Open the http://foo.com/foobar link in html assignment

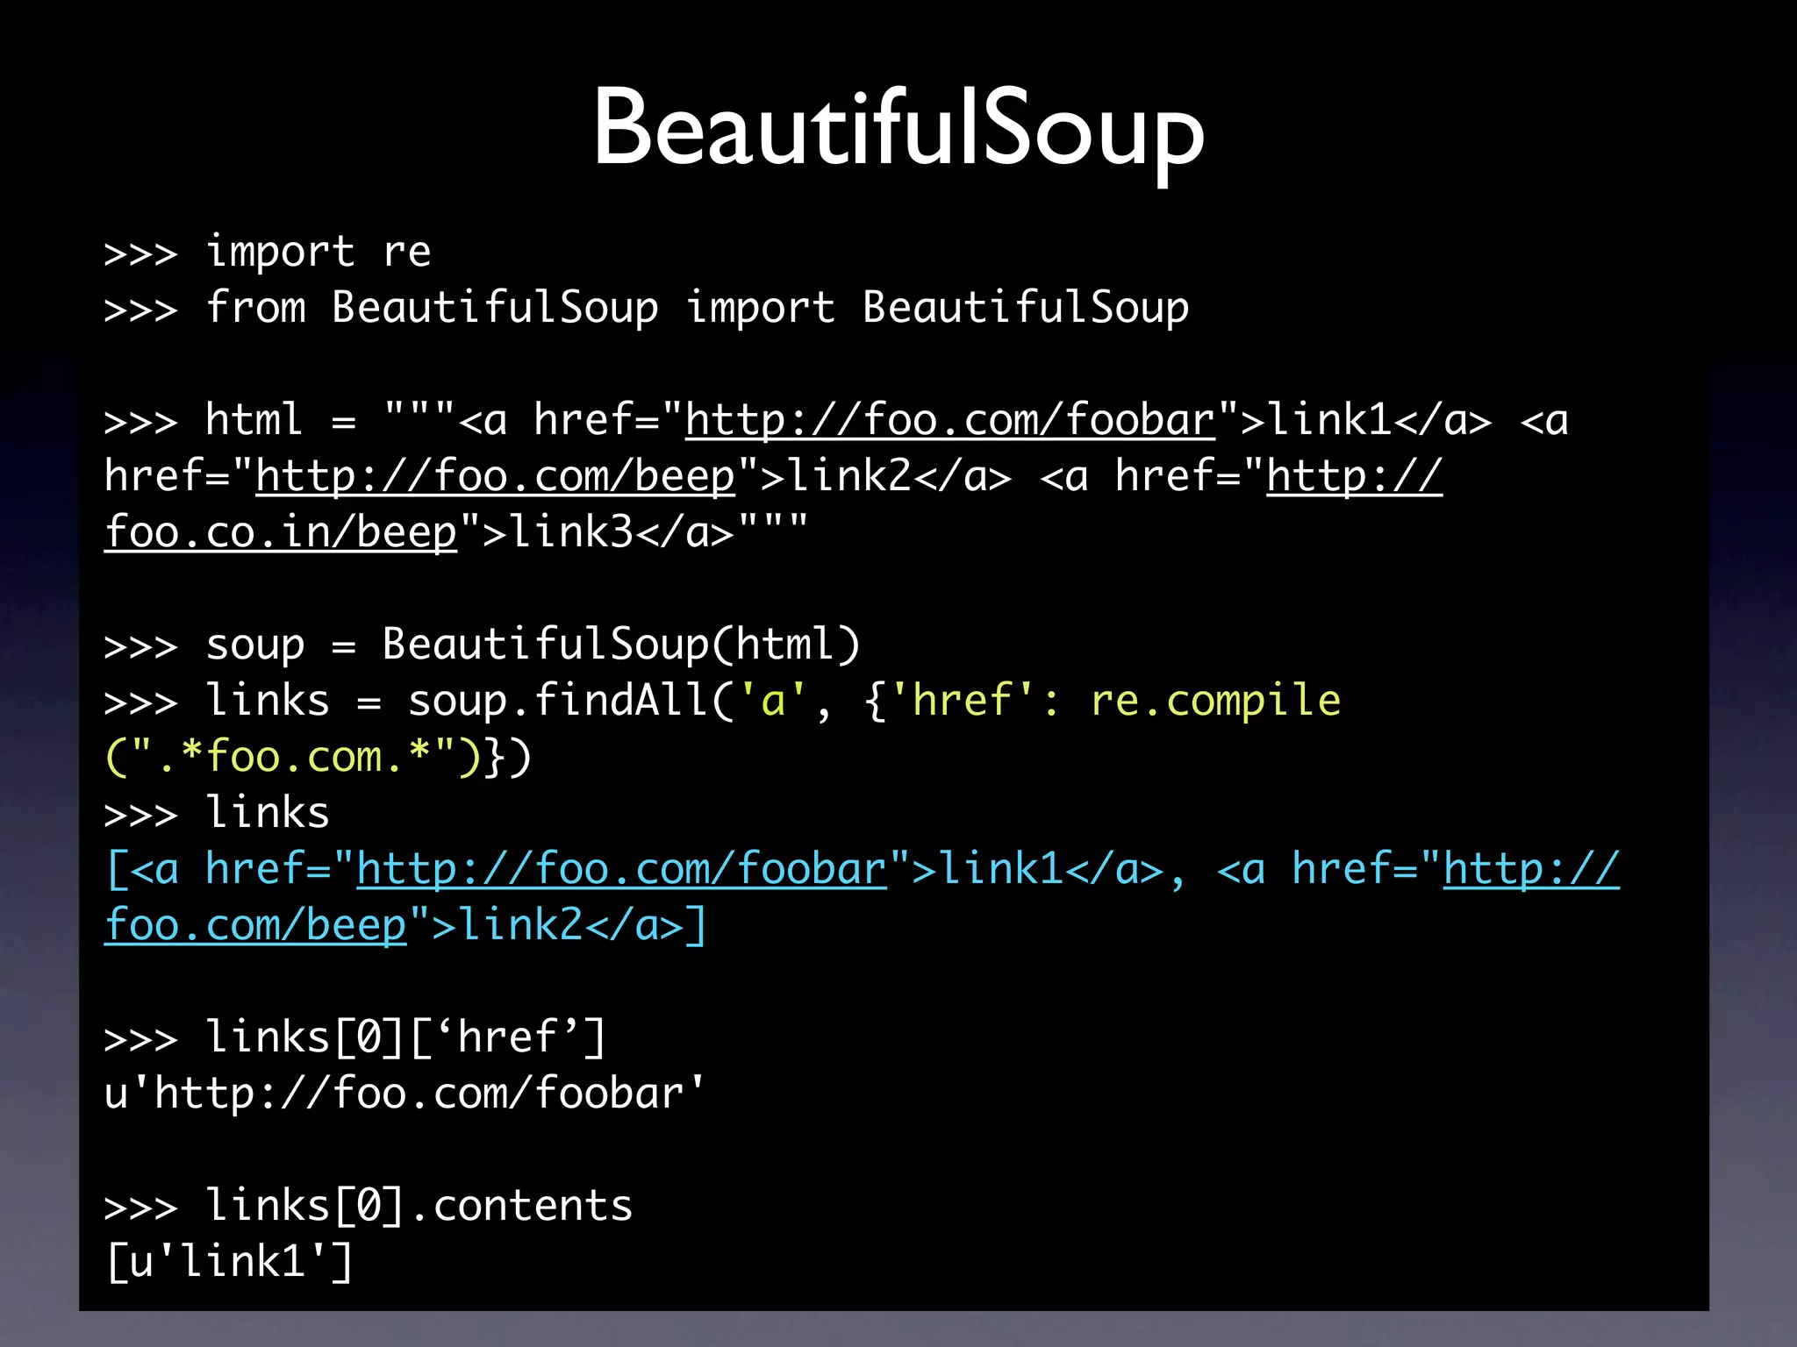coord(950,421)
